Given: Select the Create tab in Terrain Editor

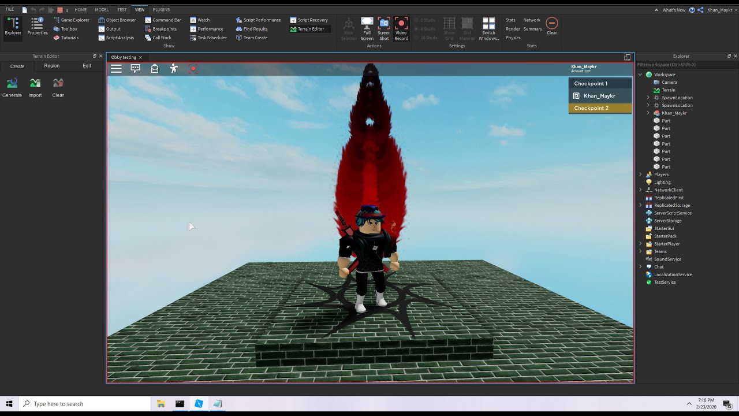Looking at the screenshot, I should [x=17, y=66].
